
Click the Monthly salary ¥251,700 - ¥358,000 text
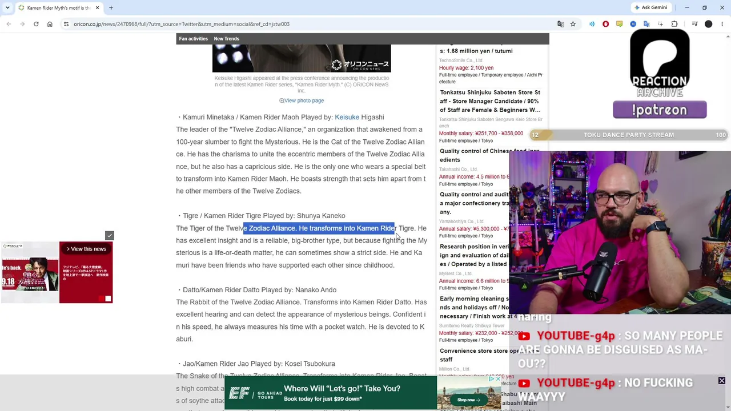point(481,134)
